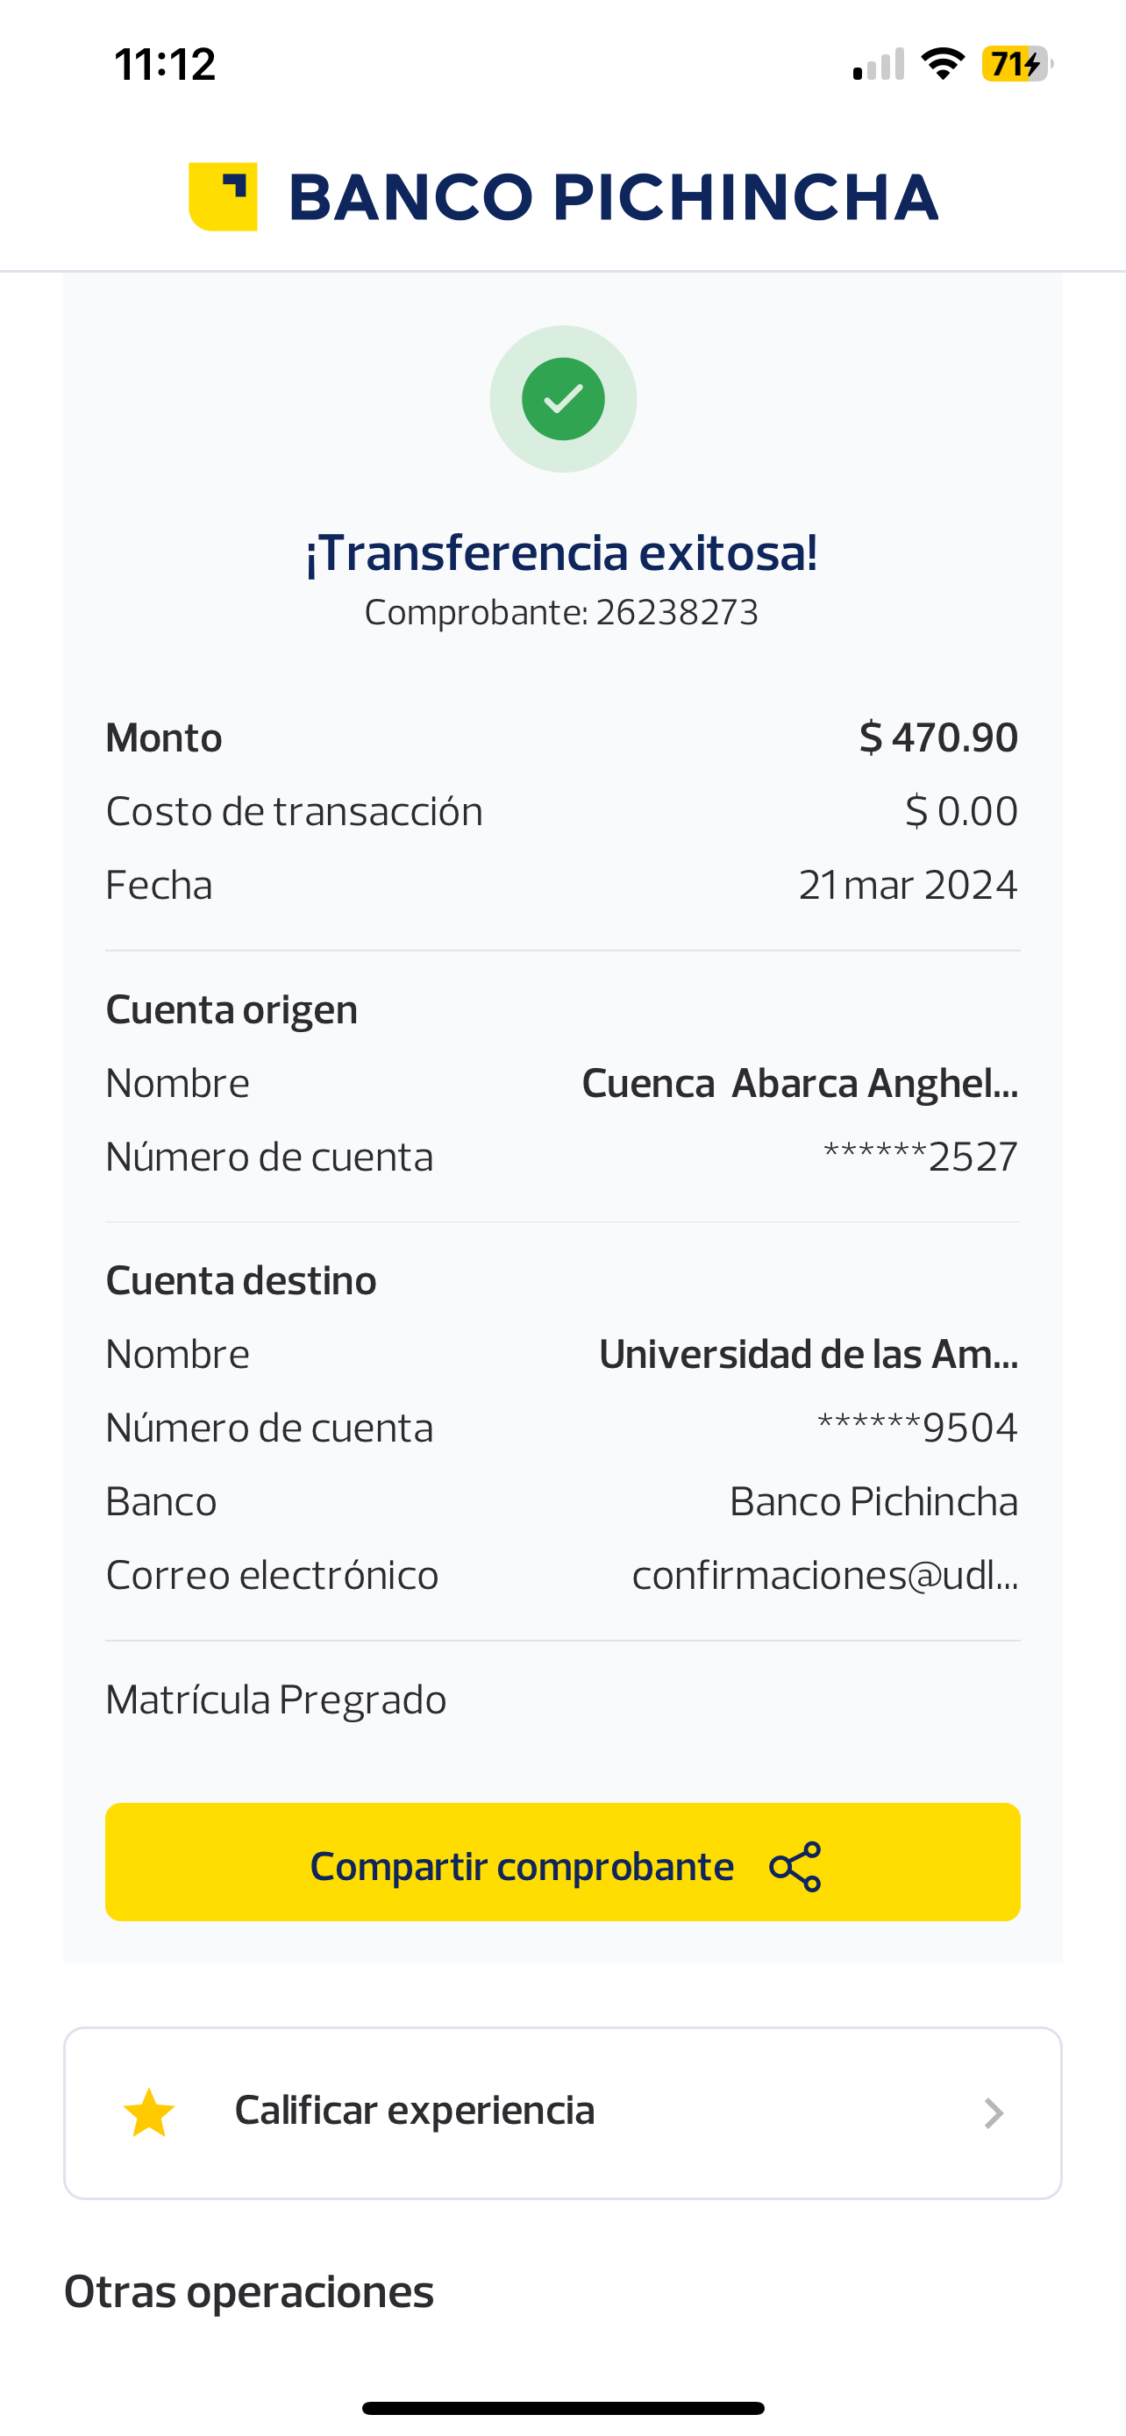The image size is (1126, 2436).
Task: Tap the iOS home indicator bar
Action: tap(562, 2408)
